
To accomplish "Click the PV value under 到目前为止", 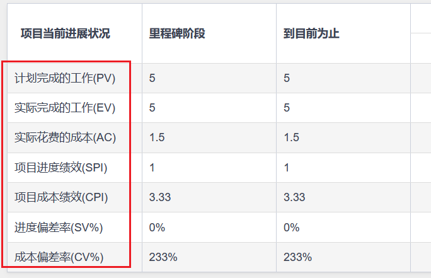I will [287, 78].
